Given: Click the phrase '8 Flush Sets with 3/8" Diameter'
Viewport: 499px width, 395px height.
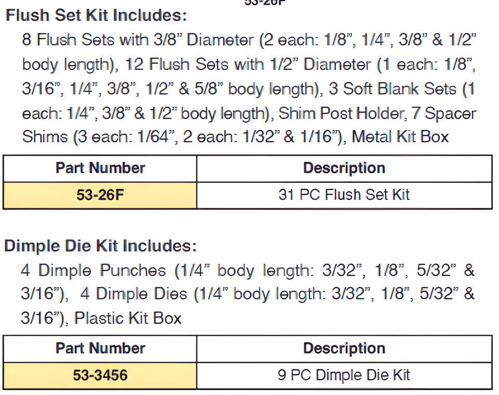Looking at the screenshot, I should [138, 40].
